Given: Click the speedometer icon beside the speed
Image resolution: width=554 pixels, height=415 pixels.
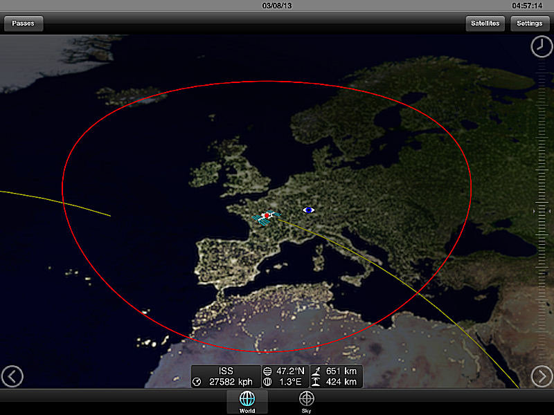Looking at the screenshot, I should [197, 382].
